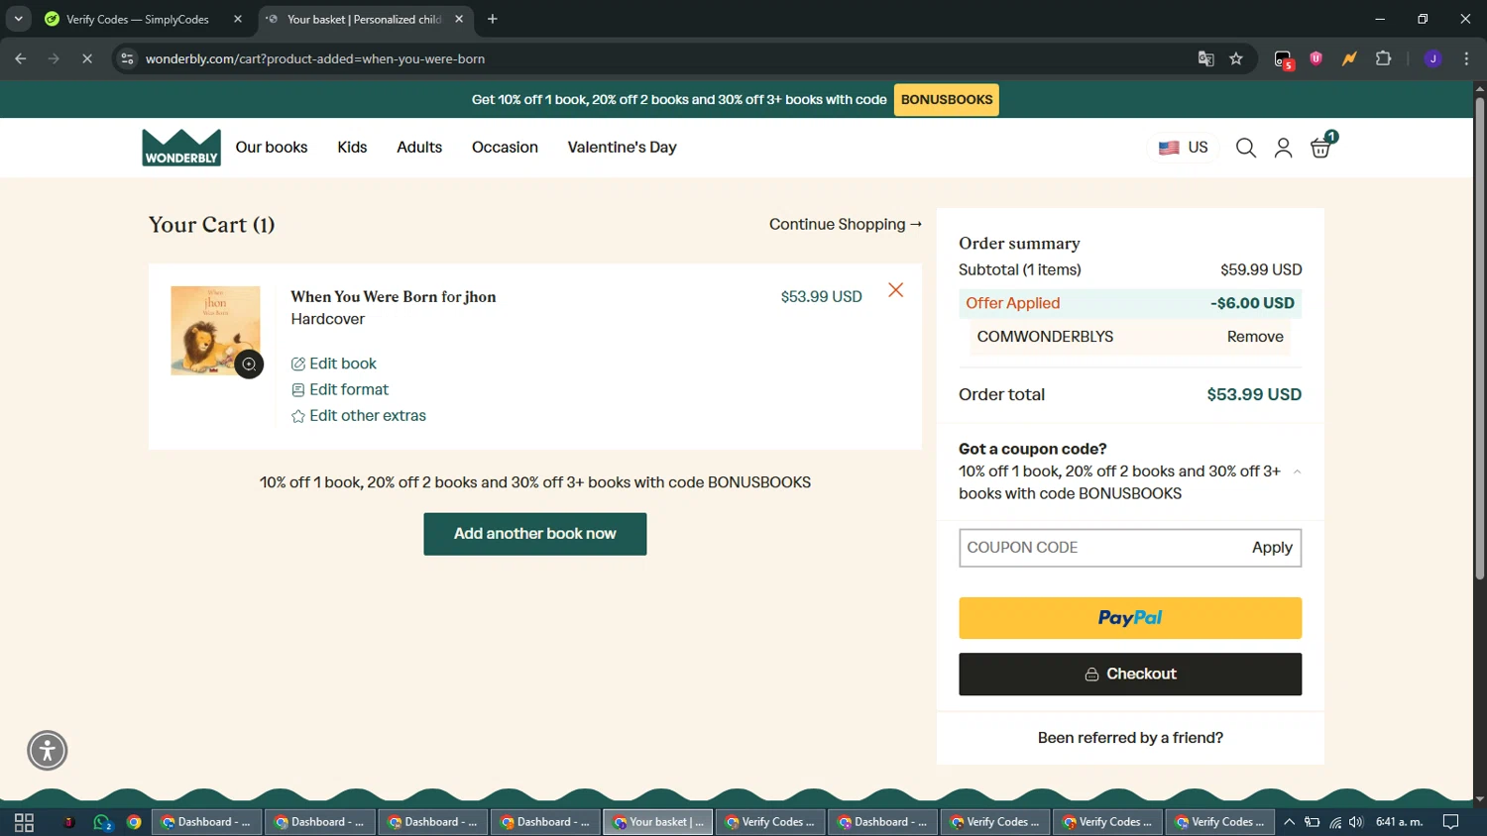
Task: Pay with the PayPal button
Action: point(1130,618)
